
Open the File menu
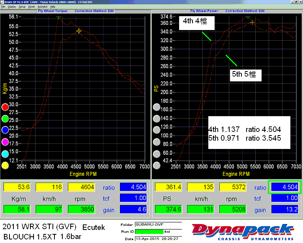(x=3, y=7)
